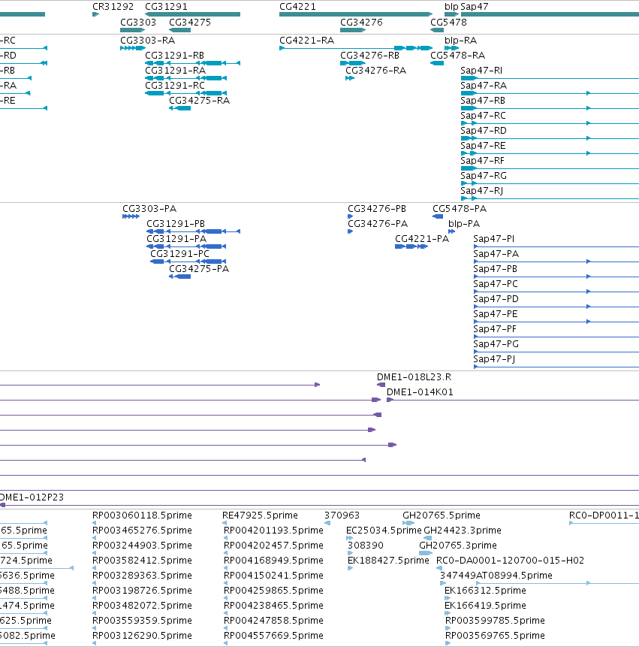Select EST RP003060118.5prime

click(x=142, y=515)
